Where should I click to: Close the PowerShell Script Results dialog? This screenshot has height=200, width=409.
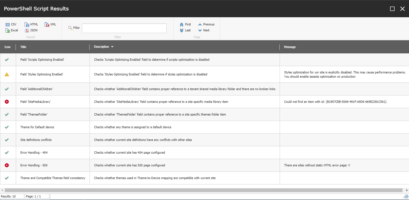[x=403, y=9]
